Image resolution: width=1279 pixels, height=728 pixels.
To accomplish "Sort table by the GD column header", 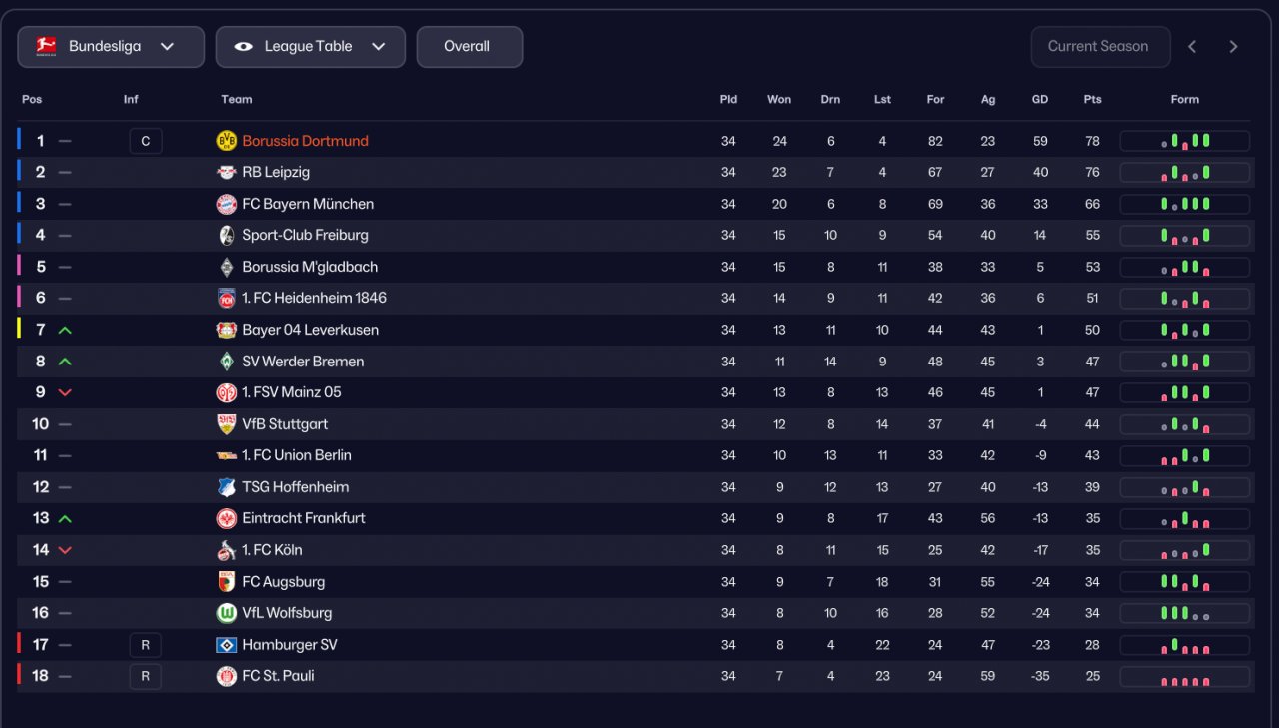I will [x=1040, y=100].
